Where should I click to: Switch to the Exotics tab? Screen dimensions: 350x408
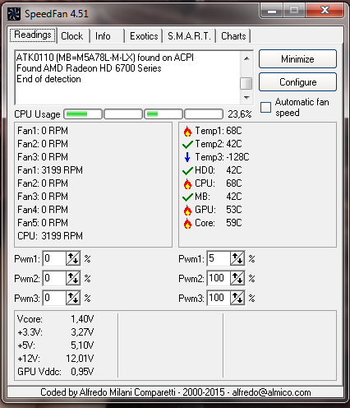(144, 36)
